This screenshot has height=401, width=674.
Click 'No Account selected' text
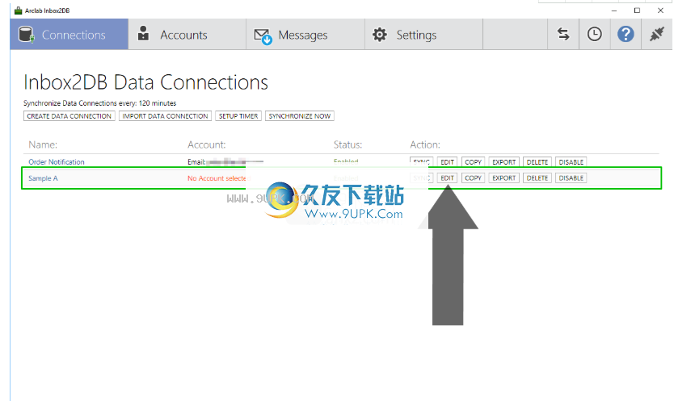[x=218, y=178]
